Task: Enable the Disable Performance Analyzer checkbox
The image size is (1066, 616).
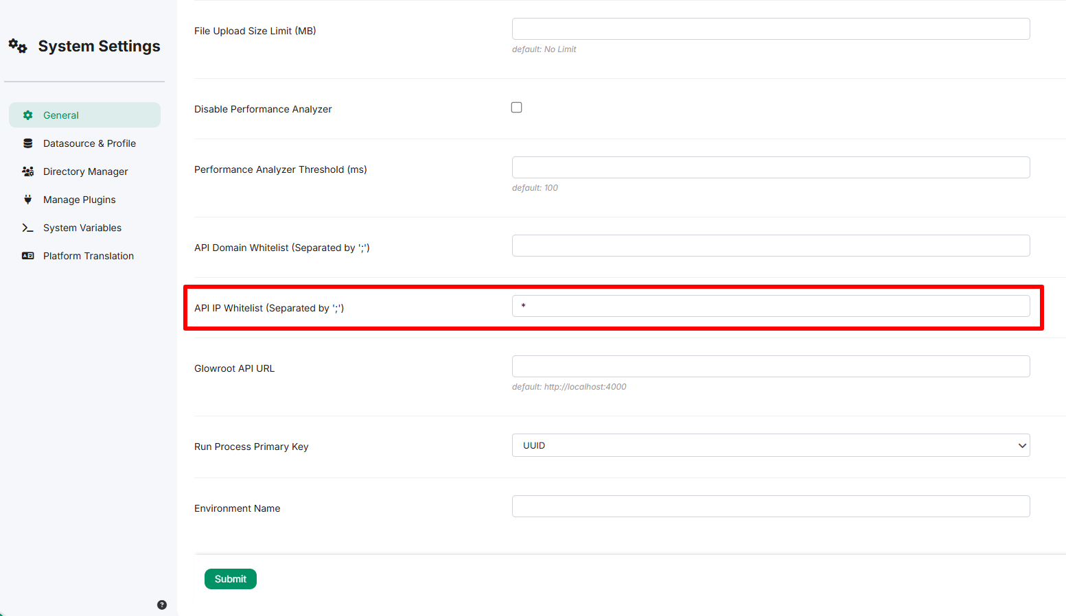Action: 517,108
